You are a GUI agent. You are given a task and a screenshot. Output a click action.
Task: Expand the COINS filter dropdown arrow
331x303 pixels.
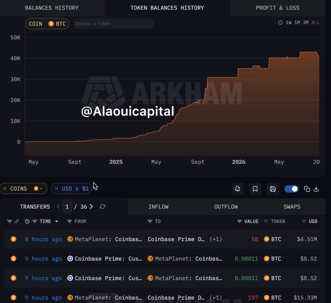pos(41,189)
